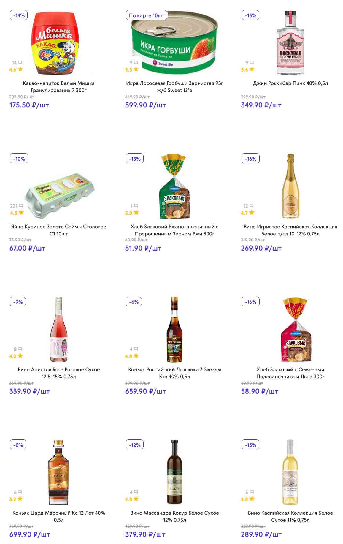
Task: Click the star rating of Джин Роккибар Пинк
Action: [x=252, y=69]
